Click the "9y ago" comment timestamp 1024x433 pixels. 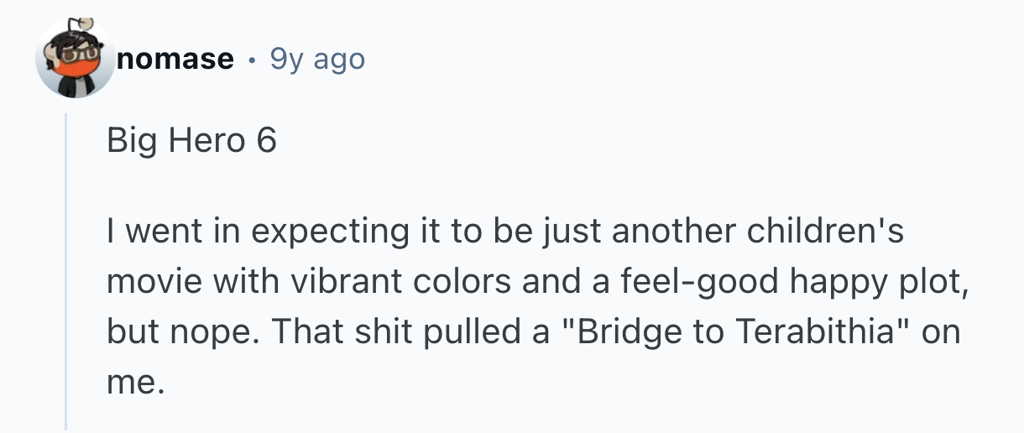point(317,60)
